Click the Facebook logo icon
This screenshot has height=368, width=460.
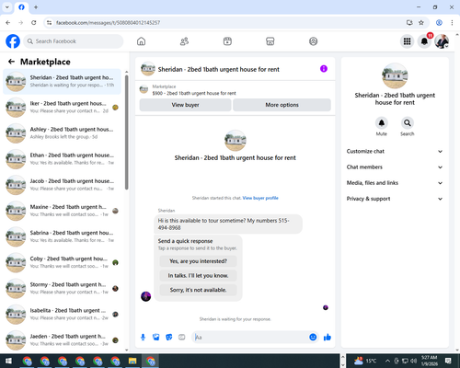coord(13,41)
